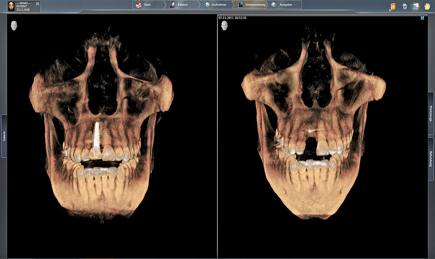Viewport: 435px width, 259px height.
Task: Open settings via the gear icon
Action: tap(405, 7)
